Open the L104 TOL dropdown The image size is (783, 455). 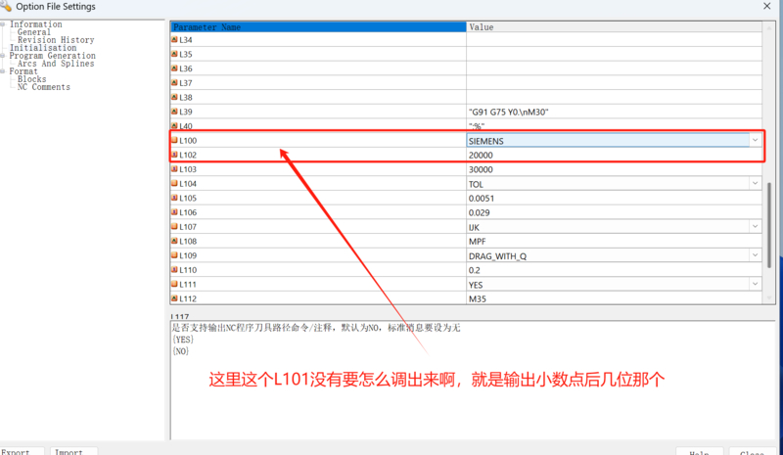[x=755, y=184]
